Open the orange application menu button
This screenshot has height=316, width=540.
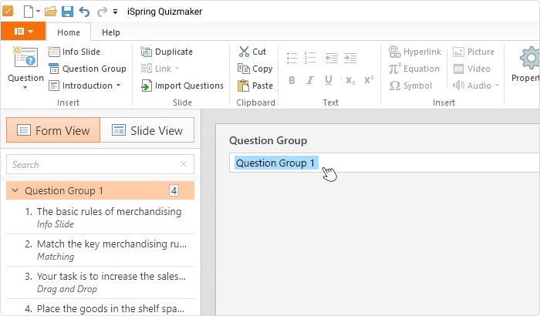click(x=23, y=32)
